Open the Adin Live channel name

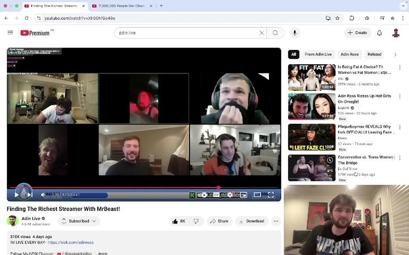pyautogui.click(x=31, y=218)
